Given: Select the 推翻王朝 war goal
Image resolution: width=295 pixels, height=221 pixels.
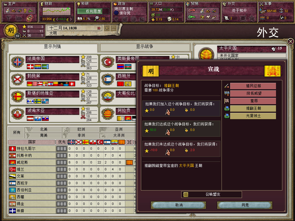Looking at the screenshot, I should 253,108.
